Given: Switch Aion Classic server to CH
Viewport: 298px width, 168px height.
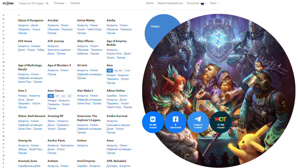Looking at the screenshot, I should (x=57, y=96).
